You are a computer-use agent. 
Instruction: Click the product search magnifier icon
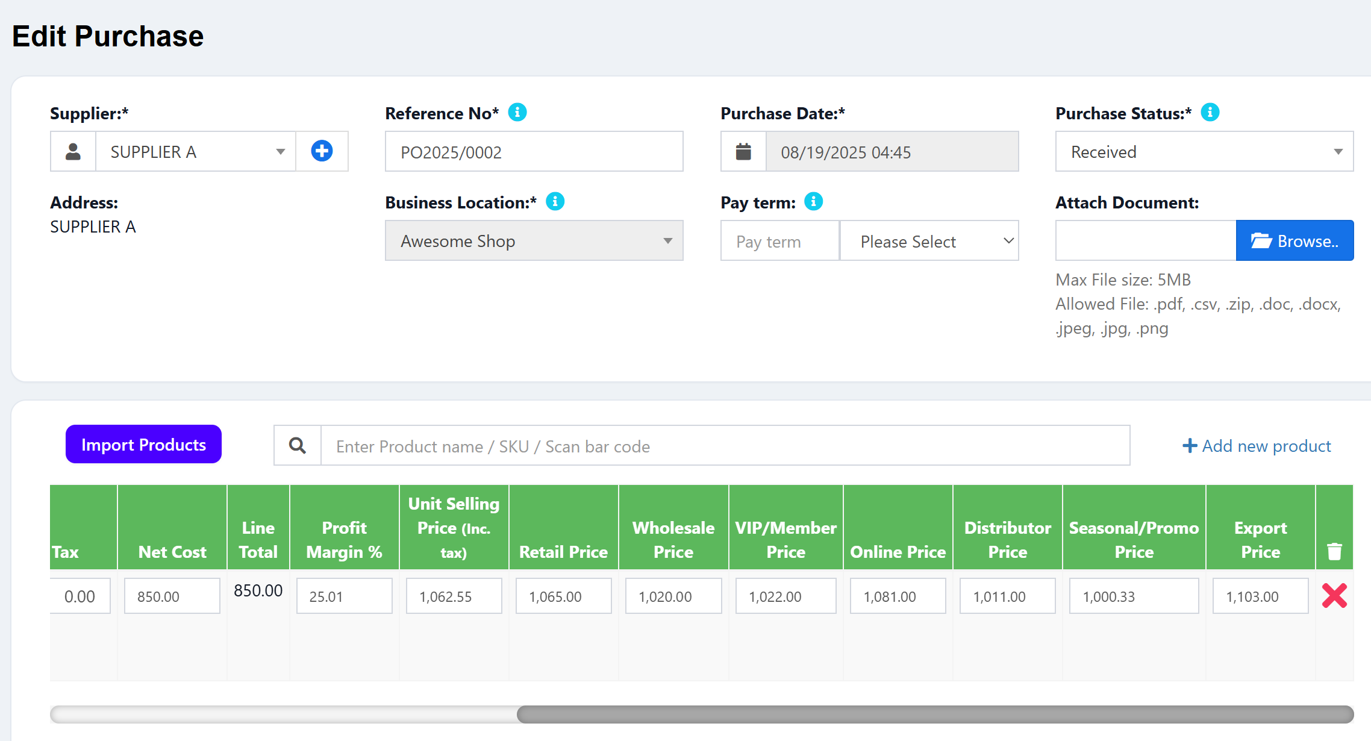pyautogui.click(x=298, y=446)
